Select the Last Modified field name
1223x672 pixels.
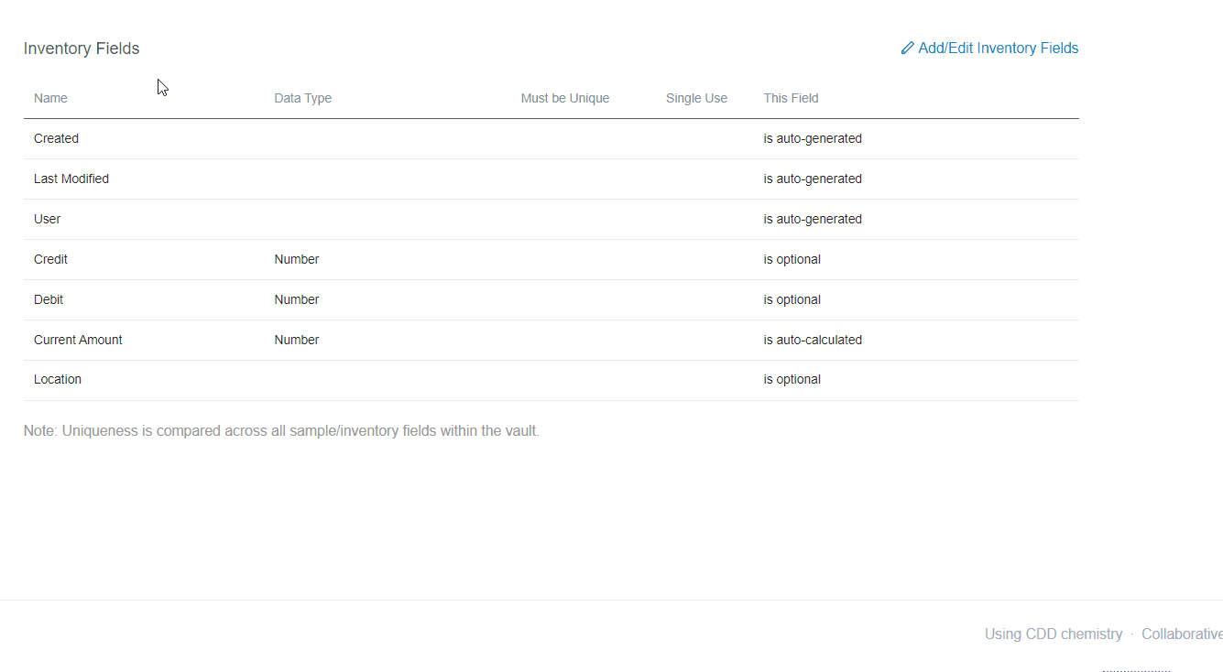point(71,179)
